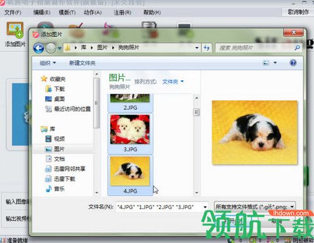Select the 3.JPG thumbnail of two white puppies
This screenshot has width=314, height=243.
point(130,134)
